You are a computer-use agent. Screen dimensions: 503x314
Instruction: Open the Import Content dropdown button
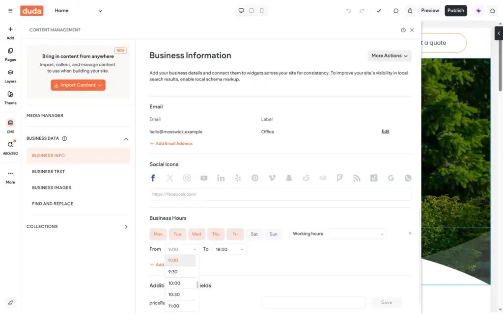78,85
